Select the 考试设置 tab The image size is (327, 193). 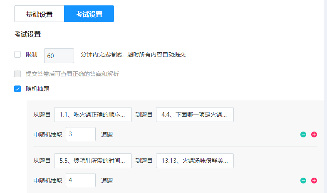pos(89,14)
